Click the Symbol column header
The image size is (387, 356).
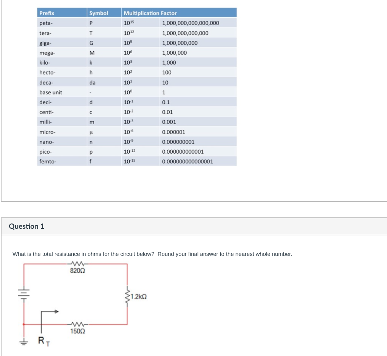click(x=99, y=12)
